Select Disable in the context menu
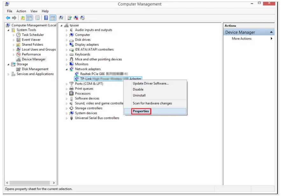The image size is (281, 196). pos(138,89)
